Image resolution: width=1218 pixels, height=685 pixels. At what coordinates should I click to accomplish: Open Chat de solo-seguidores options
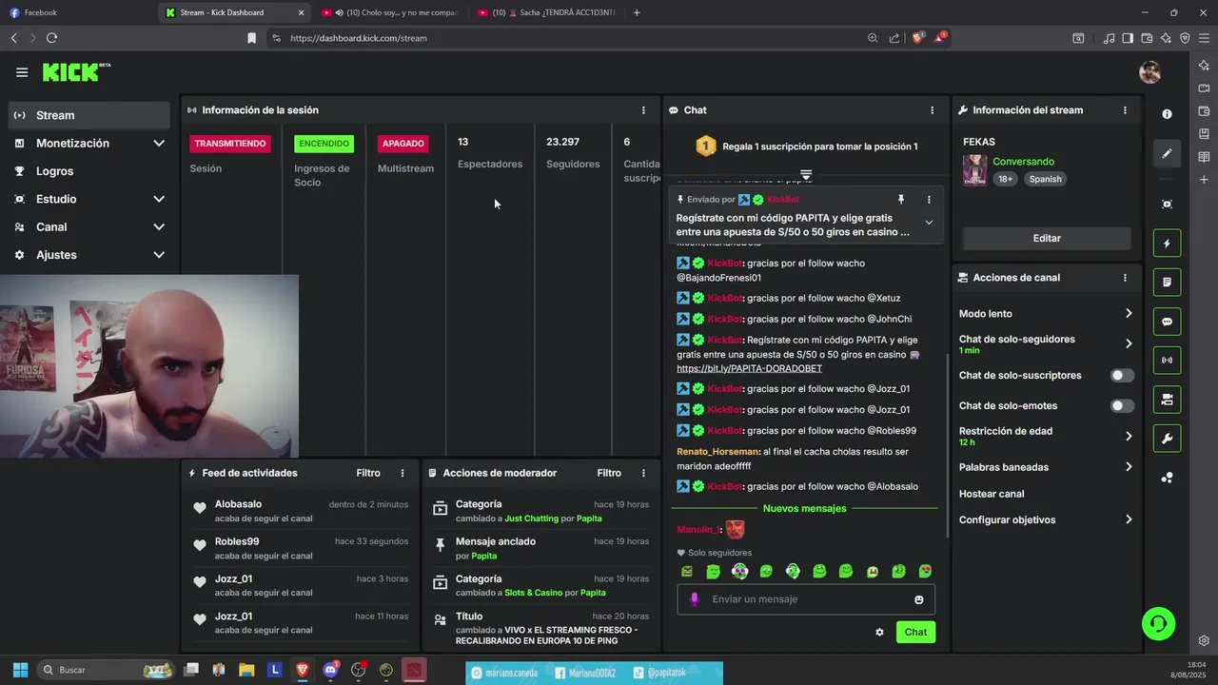(x=1046, y=343)
